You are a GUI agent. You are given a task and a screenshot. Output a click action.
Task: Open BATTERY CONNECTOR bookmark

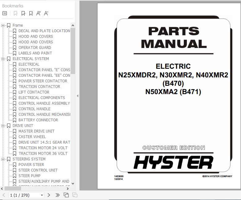(x=38, y=120)
